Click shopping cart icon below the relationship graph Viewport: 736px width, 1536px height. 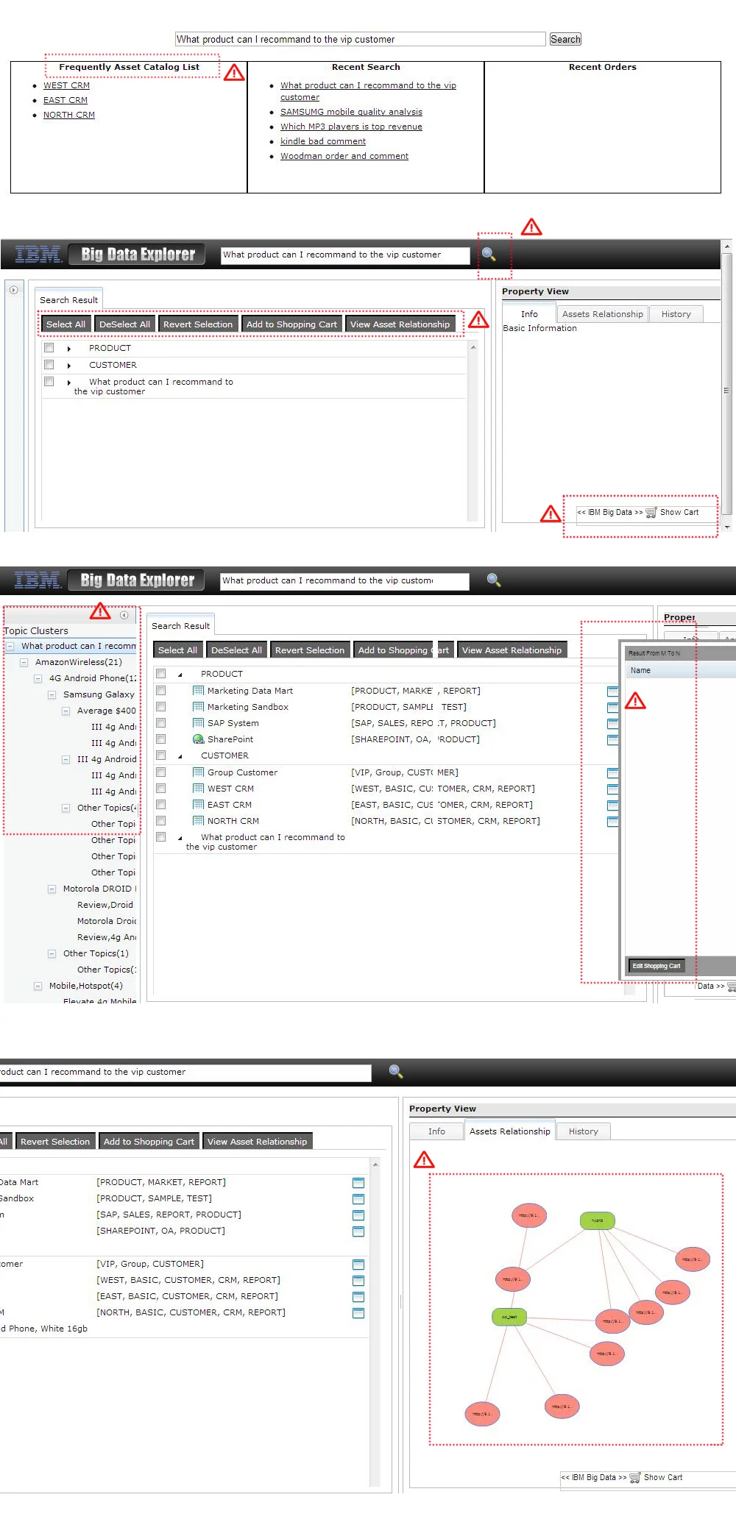635,1478
